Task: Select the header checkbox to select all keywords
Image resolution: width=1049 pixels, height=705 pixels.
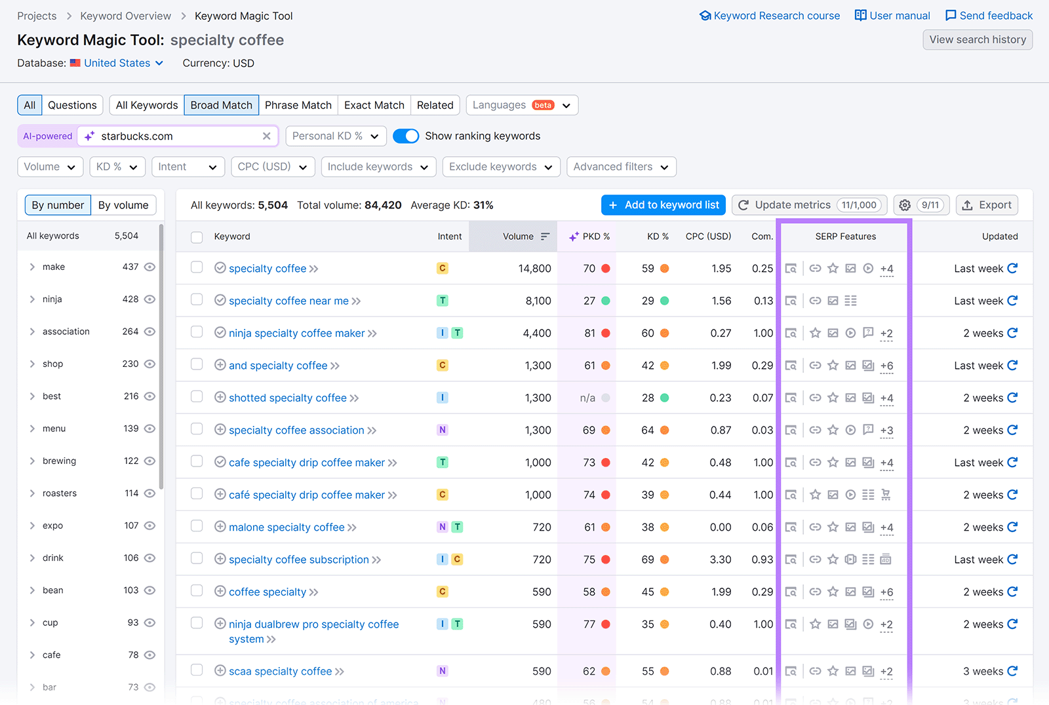Action: [x=197, y=237]
